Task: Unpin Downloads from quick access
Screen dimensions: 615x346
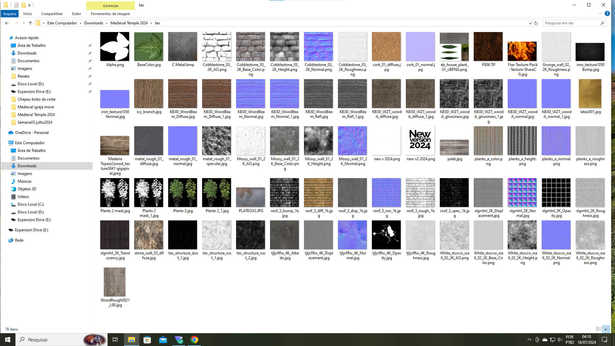Action: 90,53
